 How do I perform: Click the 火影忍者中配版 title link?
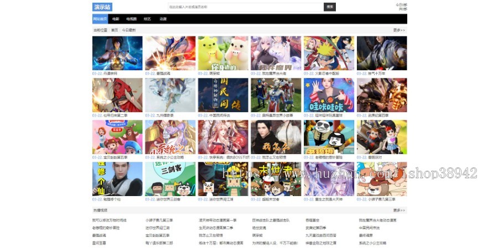pos(327,73)
